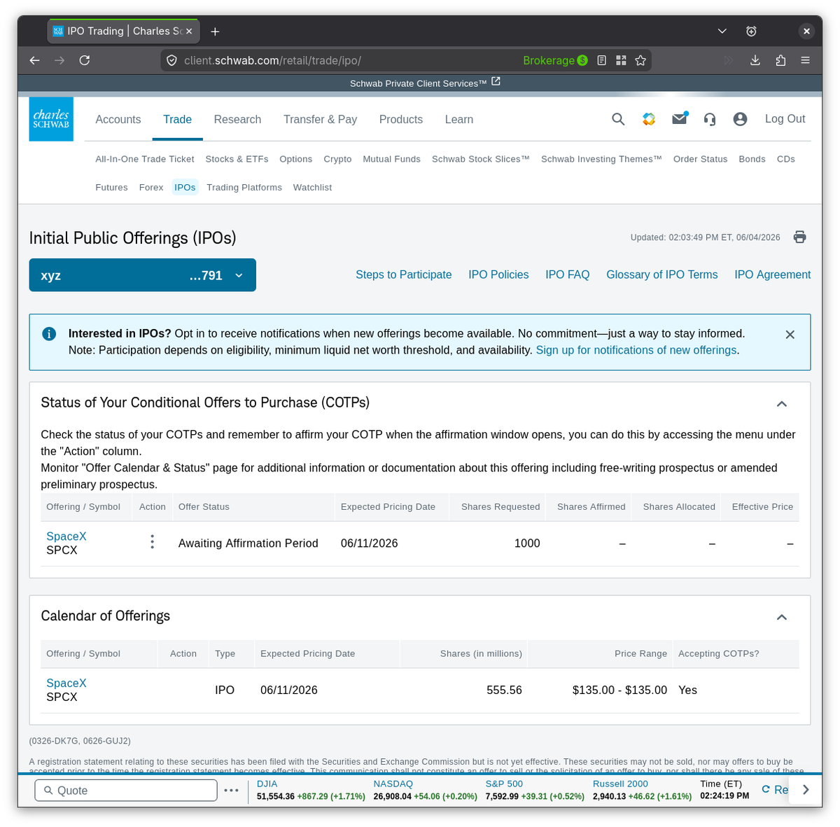The image size is (840, 827).
Task: Open the Accounts main menu
Action: pyautogui.click(x=118, y=120)
